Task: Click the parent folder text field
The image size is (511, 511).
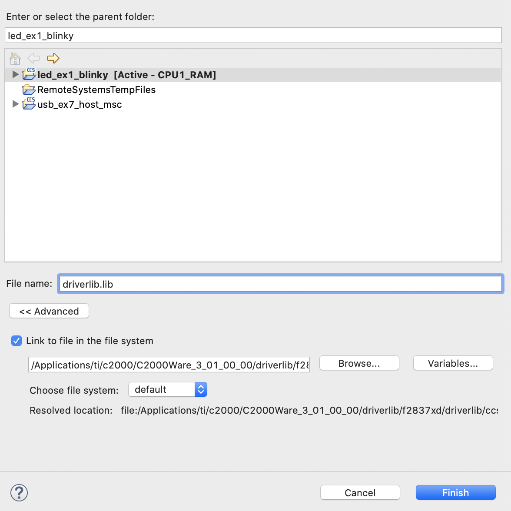Action: point(253,35)
